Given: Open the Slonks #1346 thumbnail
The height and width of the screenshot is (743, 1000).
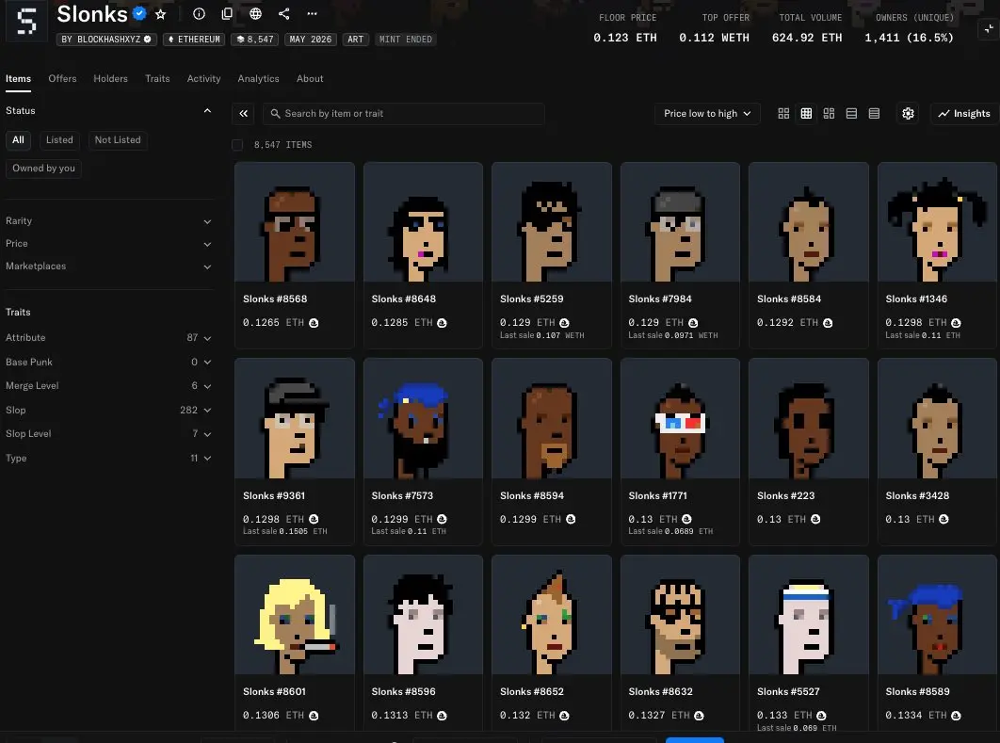Looking at the screenshot, I should 937,222.
